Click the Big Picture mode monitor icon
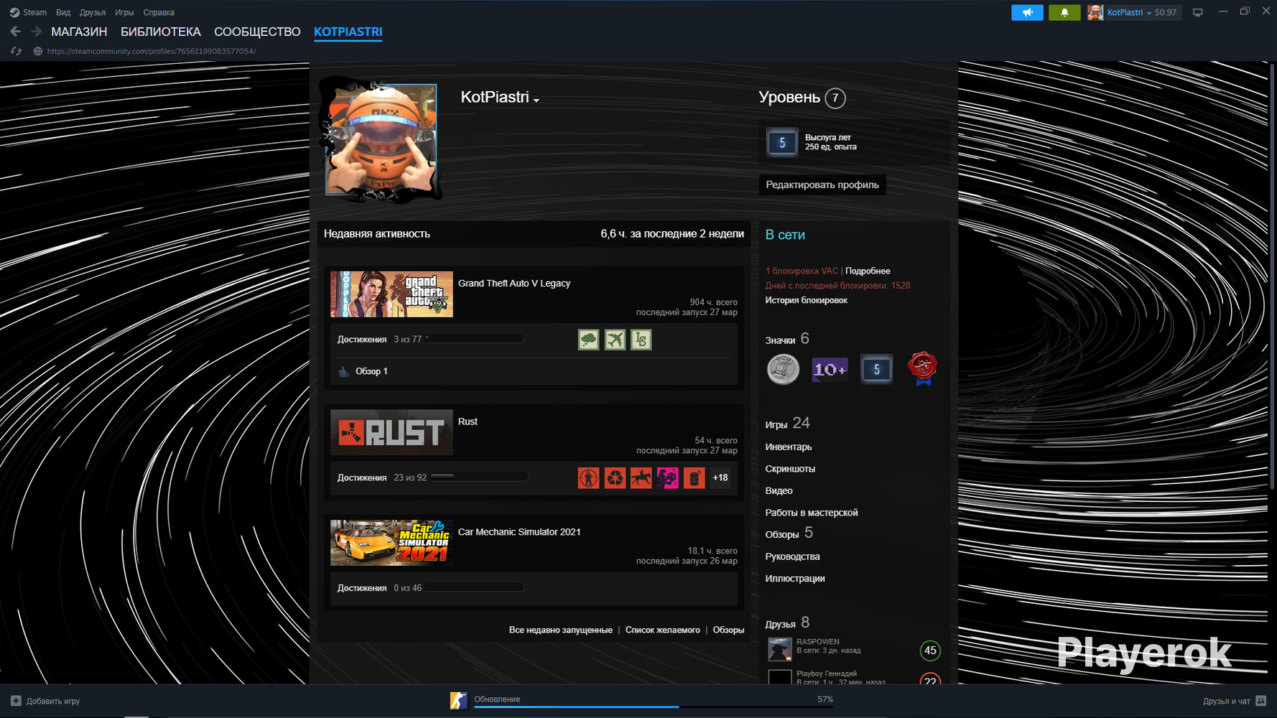1277x718 pixels. click(1197, 12)
